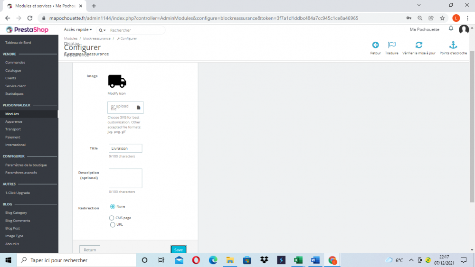
Task: Click the browser zoom magnifier icon
Action: [420, 18]
